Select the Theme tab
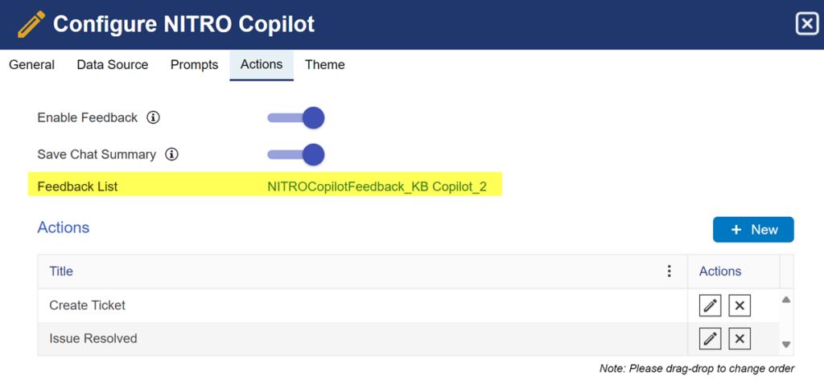 click(x=325, y=65)
